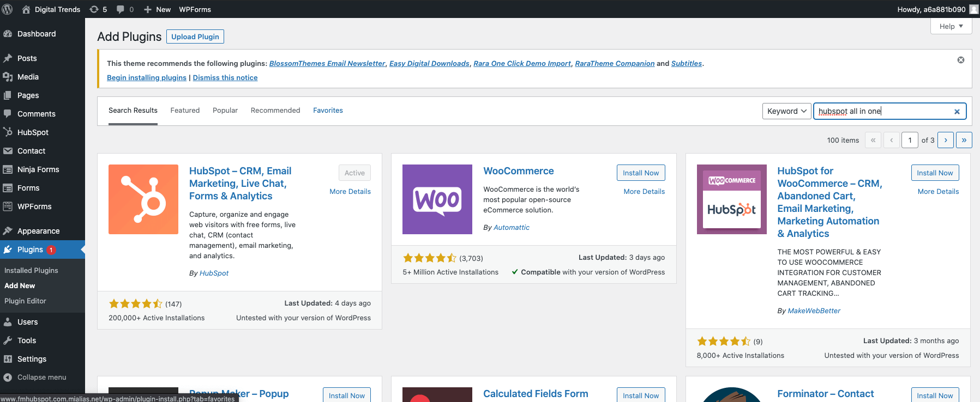The image size is (980, 402).
Task: Open the Plugins plug icon in sidebar
Action: [8, 249]
